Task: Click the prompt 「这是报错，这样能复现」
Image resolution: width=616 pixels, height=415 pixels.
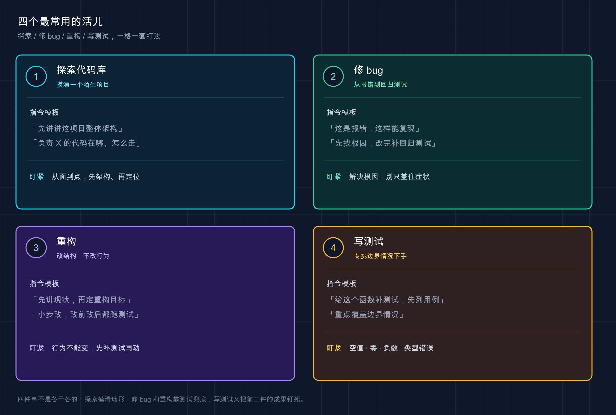Action: point(375,128)
